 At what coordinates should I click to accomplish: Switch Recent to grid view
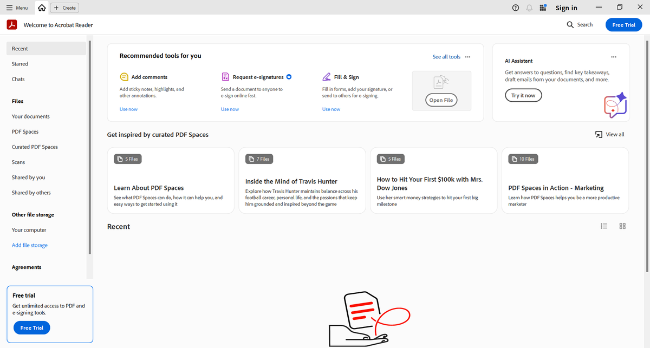[622, 226]
